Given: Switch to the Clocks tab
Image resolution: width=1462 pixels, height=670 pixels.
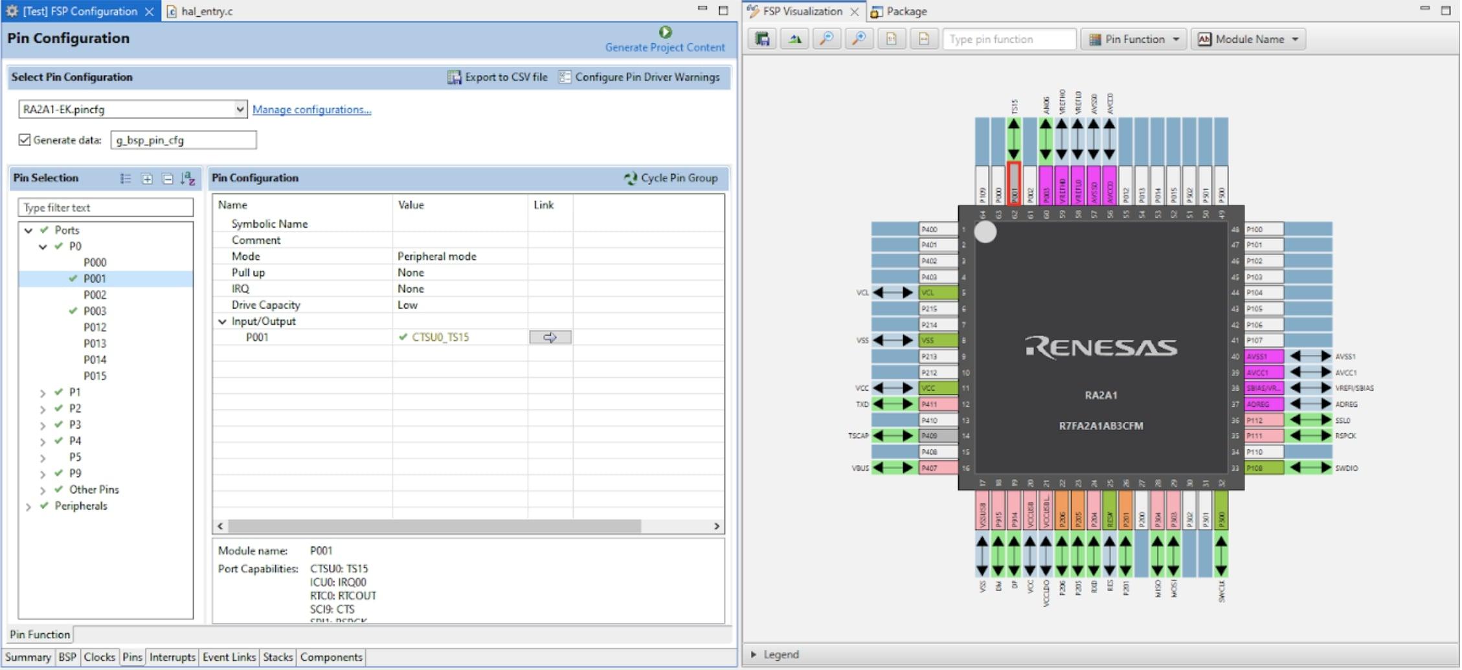Looking at the screenshot, I should pos(99,657).
